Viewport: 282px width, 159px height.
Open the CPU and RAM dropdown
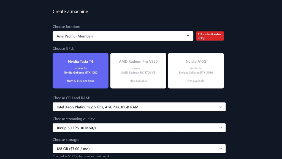pyautogui.click(x=139, y=107)
